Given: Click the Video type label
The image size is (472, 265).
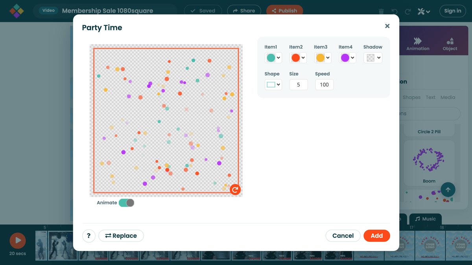Looking at the screenshot, I should coord(48,11).
